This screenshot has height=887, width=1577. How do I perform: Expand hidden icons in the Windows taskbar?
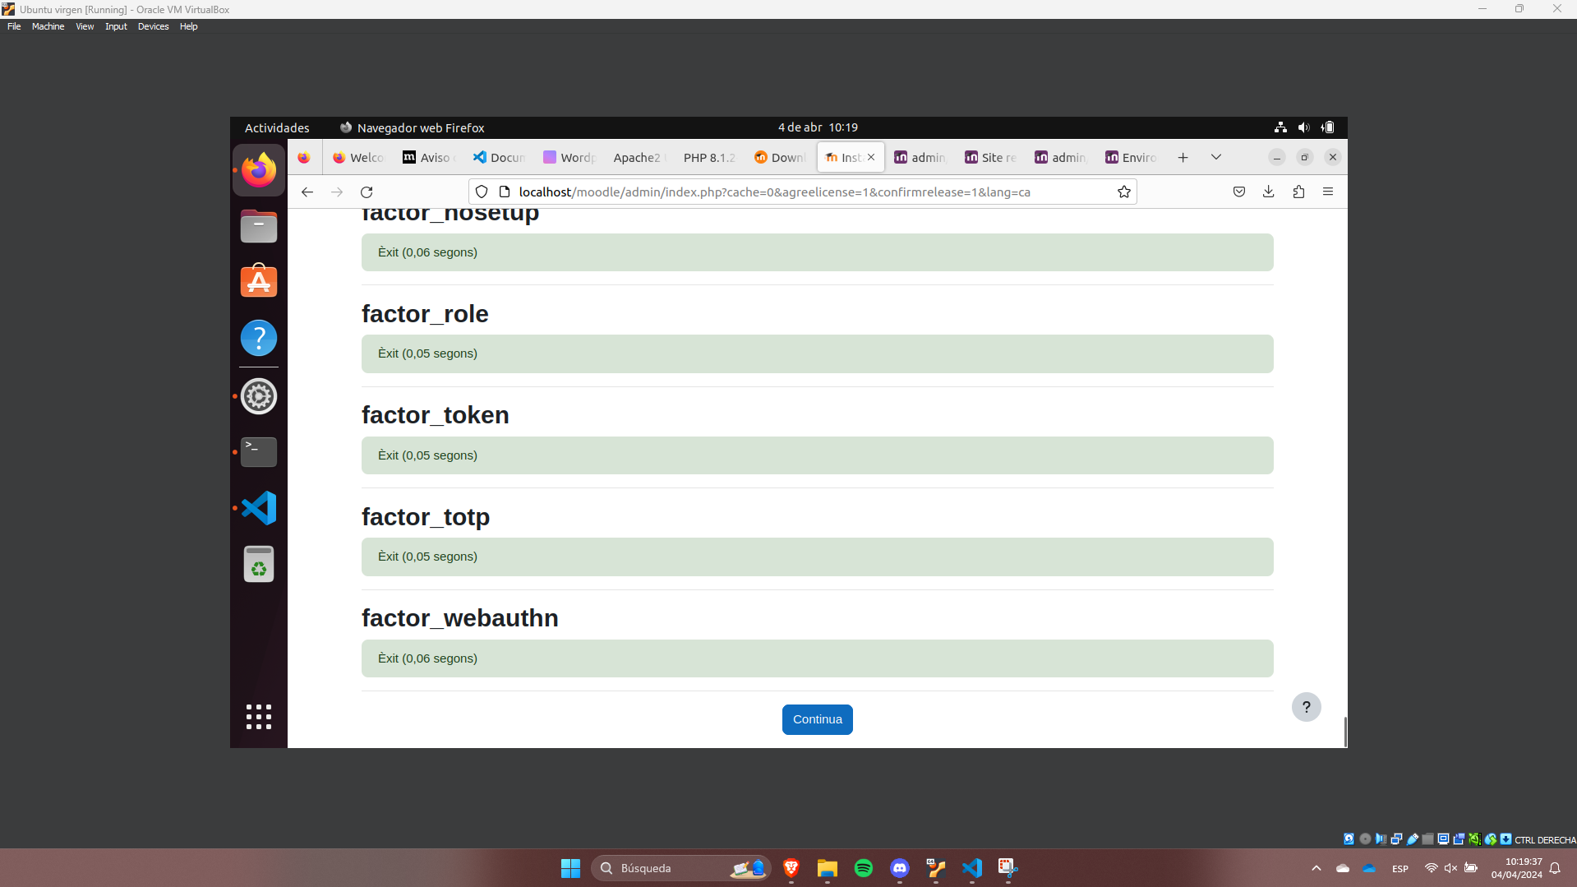1316,867
